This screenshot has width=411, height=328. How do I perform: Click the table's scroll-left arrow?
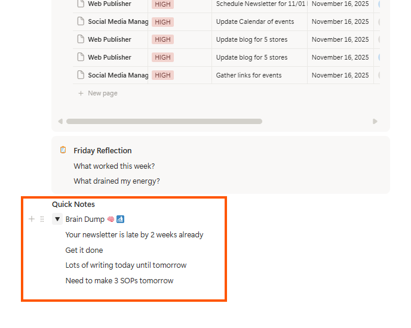click(60, 122)
